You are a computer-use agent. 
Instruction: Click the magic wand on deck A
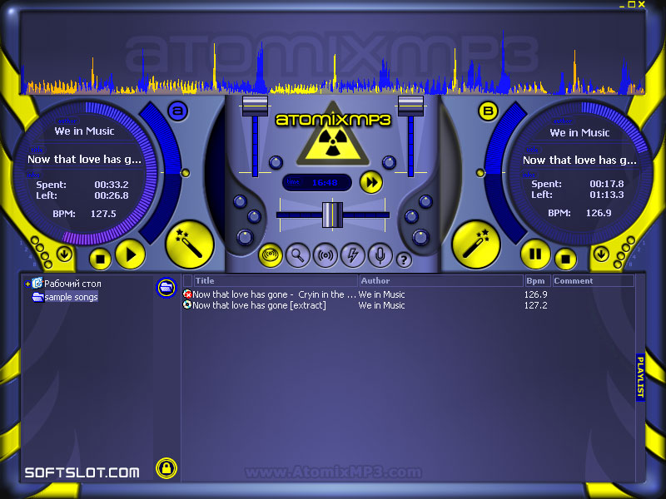189,244
